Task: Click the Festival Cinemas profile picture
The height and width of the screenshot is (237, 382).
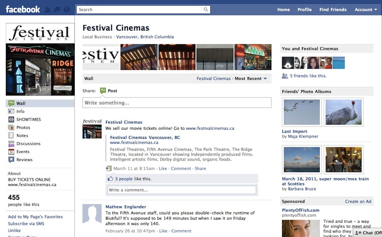Action: coord(40,59)
